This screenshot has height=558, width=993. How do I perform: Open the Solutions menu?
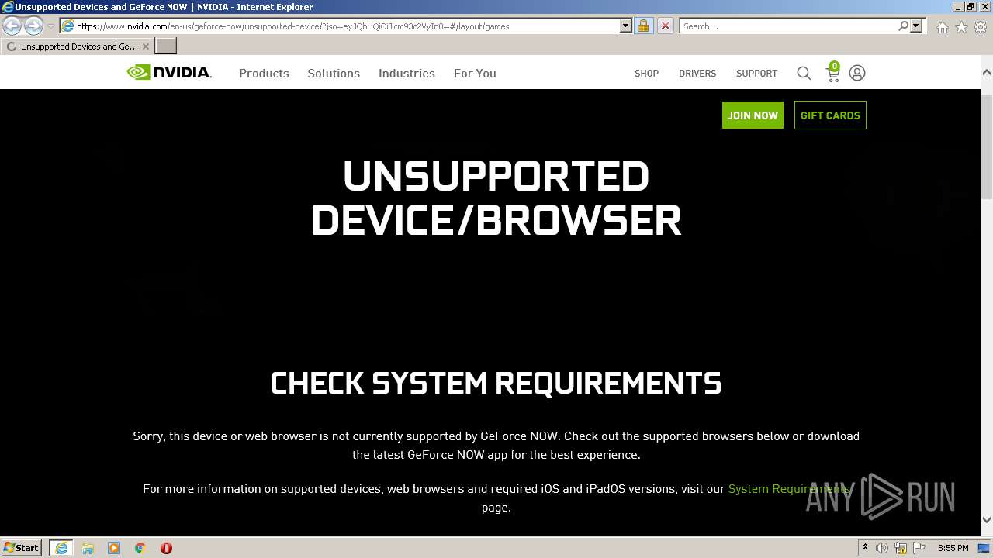(x=334, y=73)
